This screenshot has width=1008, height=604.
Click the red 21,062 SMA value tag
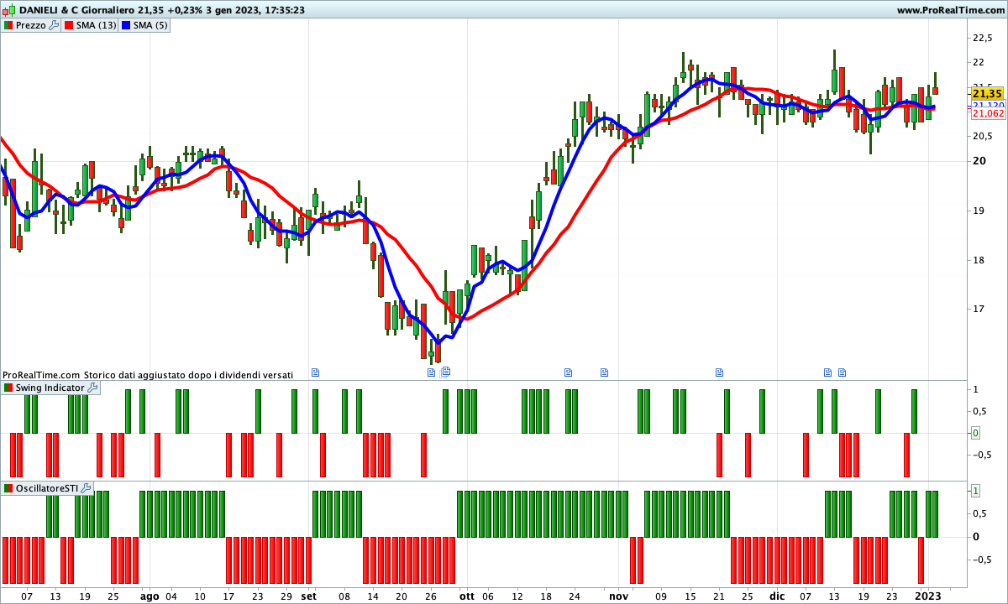pos(989,113)
